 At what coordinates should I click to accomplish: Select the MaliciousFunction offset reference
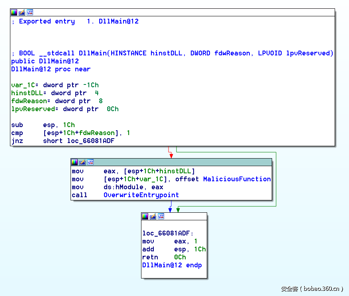coord(237,179)
